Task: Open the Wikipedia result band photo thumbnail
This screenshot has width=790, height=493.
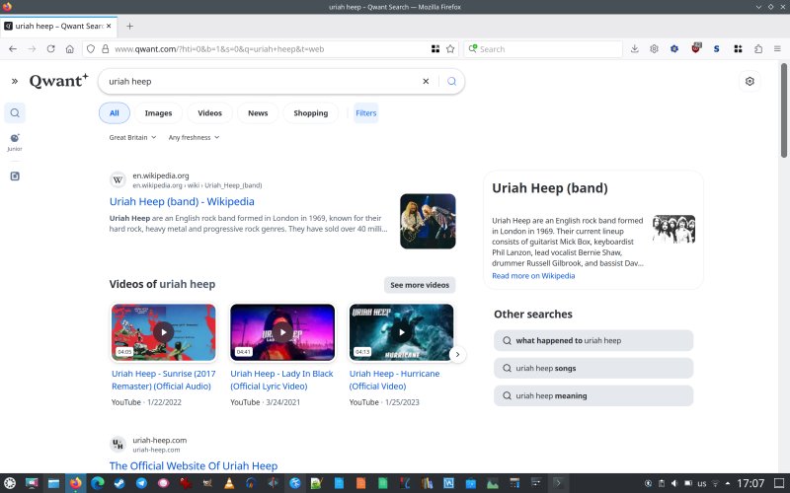Action: point(428,221)
